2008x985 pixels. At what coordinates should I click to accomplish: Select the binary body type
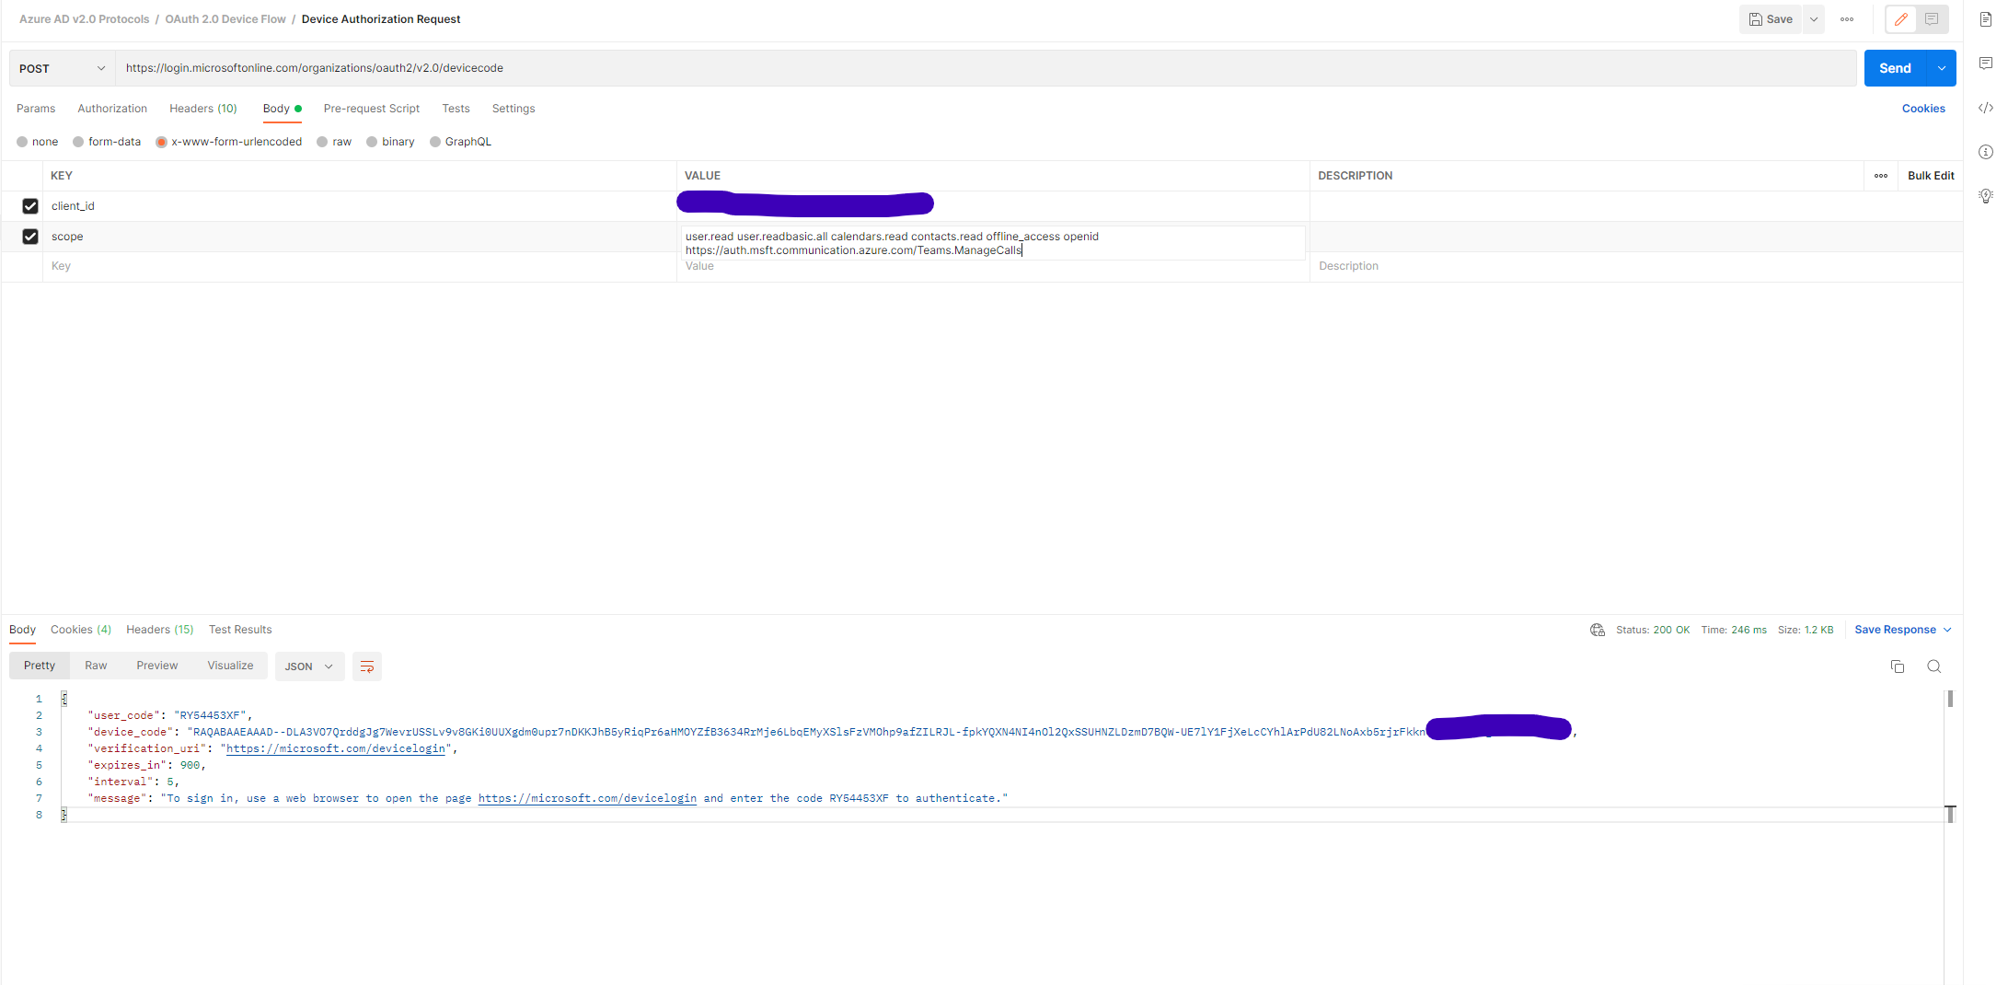(390, 142)
